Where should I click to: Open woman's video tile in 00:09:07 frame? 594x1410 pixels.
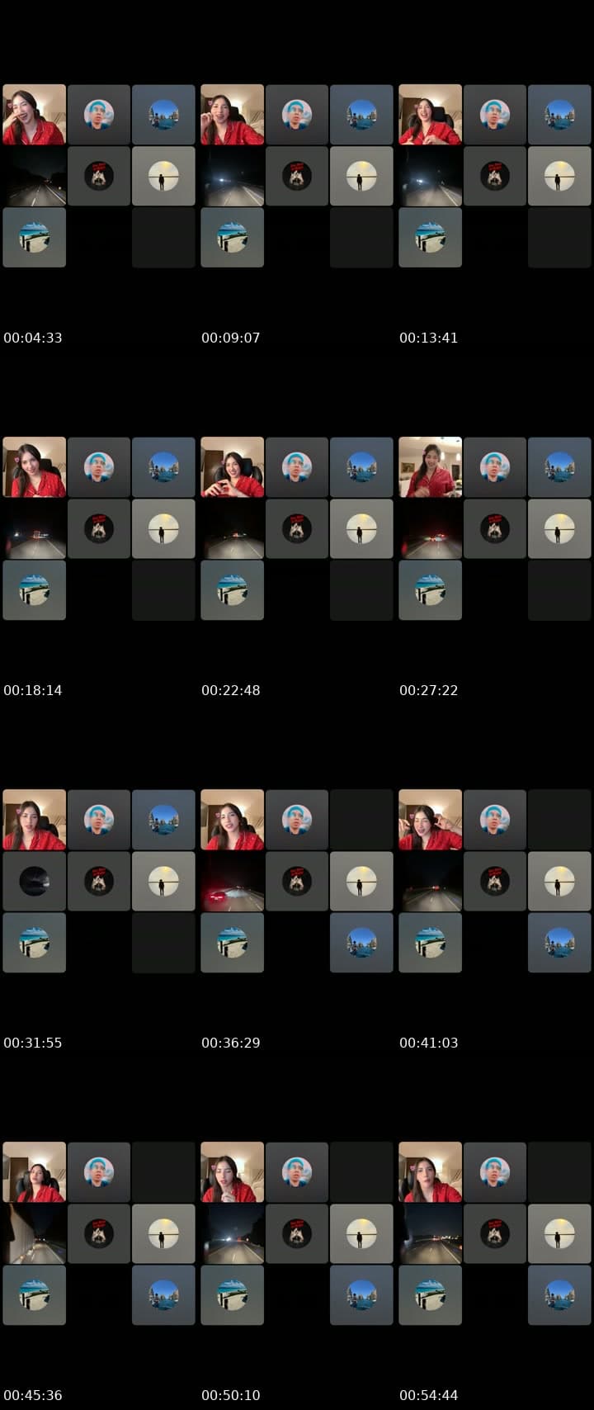[232, 115]
